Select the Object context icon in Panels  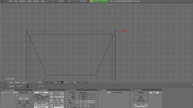click(x=25, y=86)
